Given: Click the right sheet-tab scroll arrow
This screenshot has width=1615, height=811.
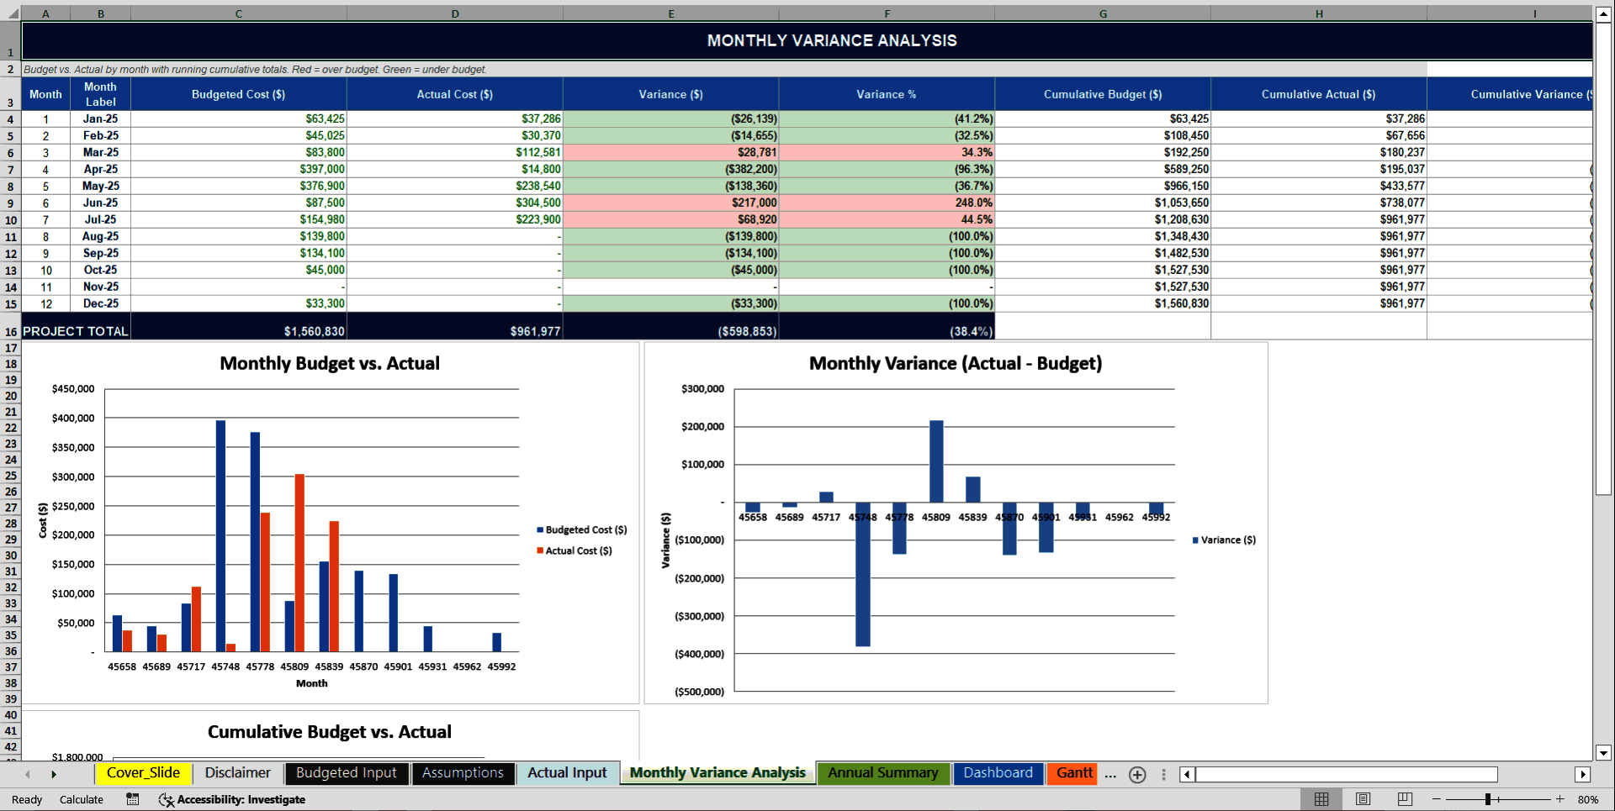Looking at the screenshot, I should click(x=54, y=774).
